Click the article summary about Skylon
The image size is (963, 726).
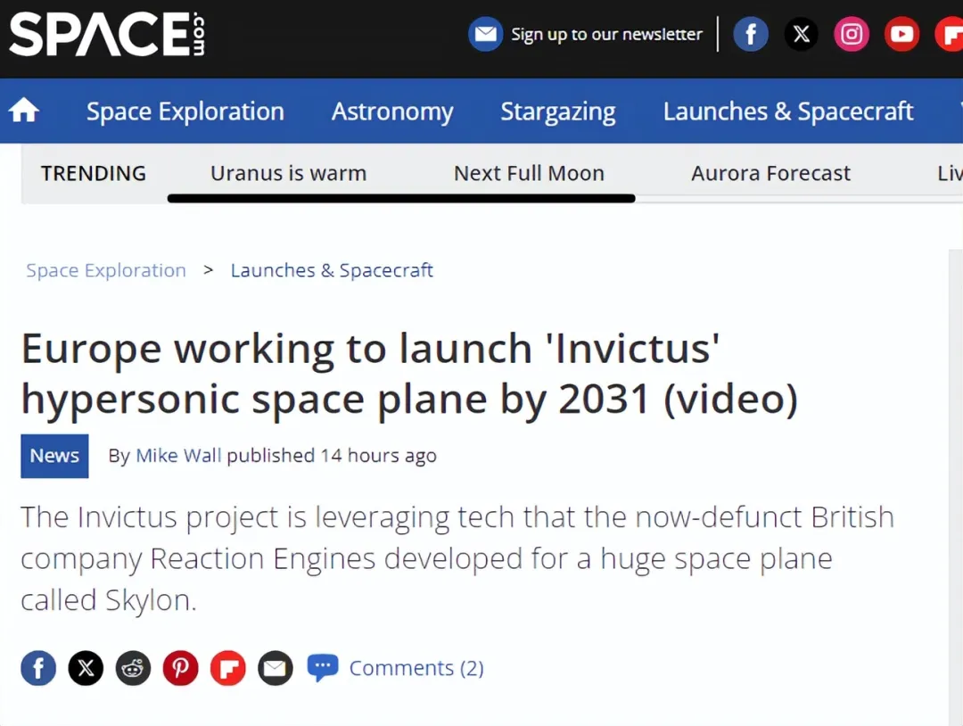(457, 558)
